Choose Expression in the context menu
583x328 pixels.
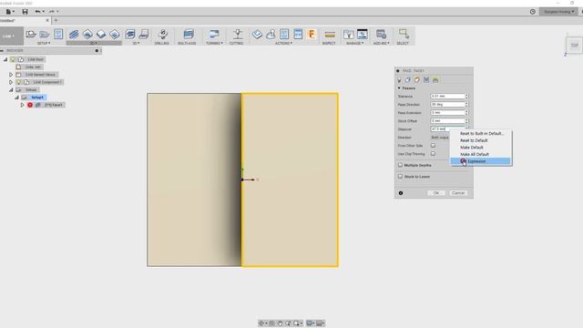pos(481,161)
